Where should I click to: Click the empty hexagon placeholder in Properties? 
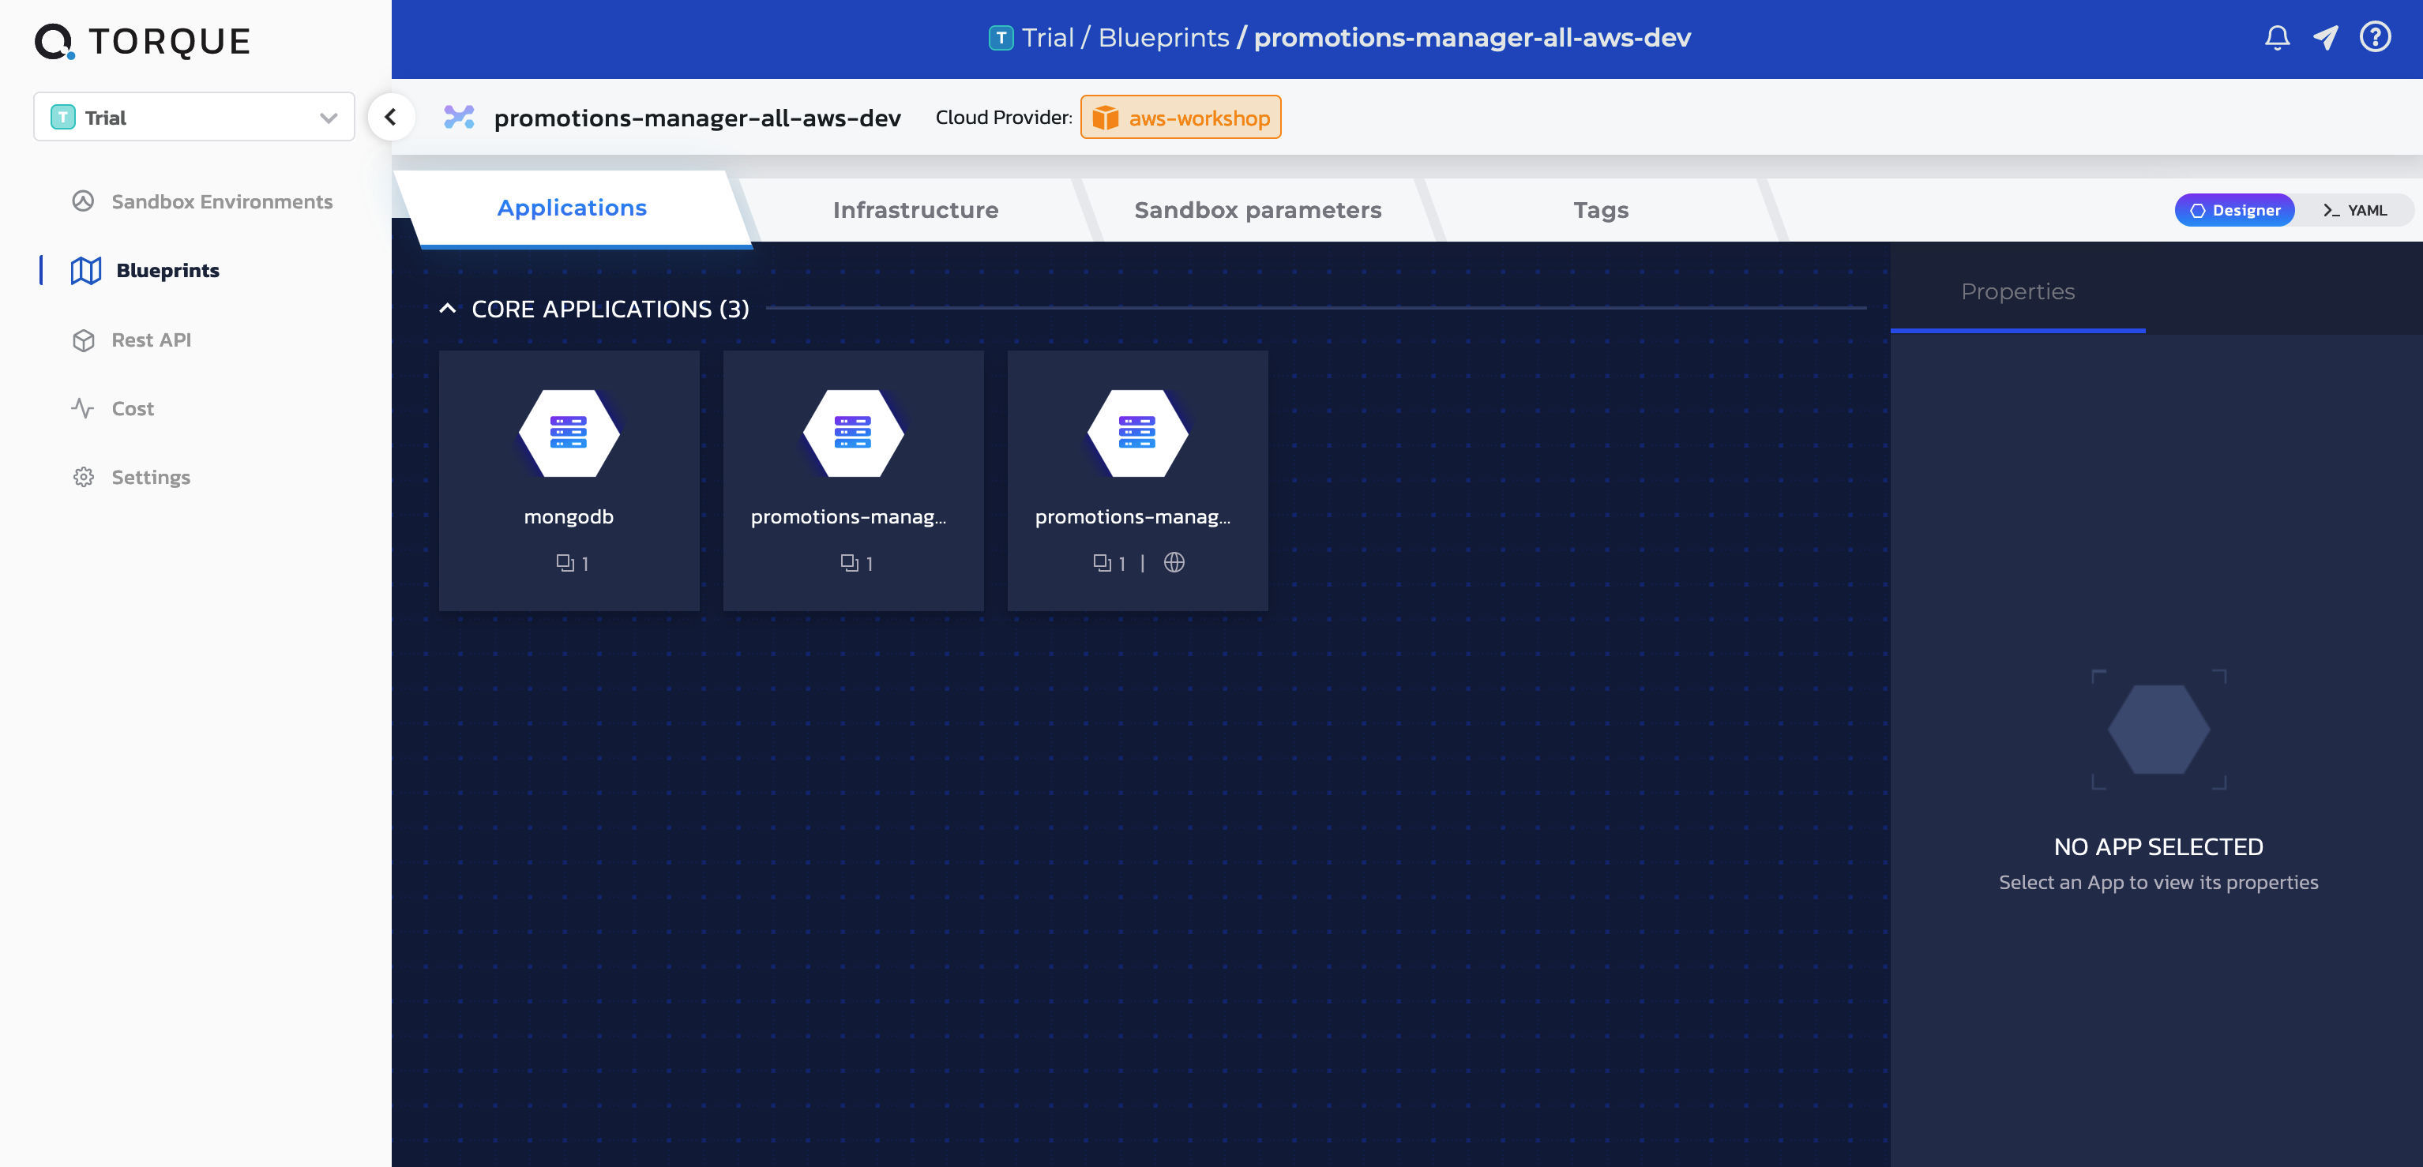[2158, 730]
